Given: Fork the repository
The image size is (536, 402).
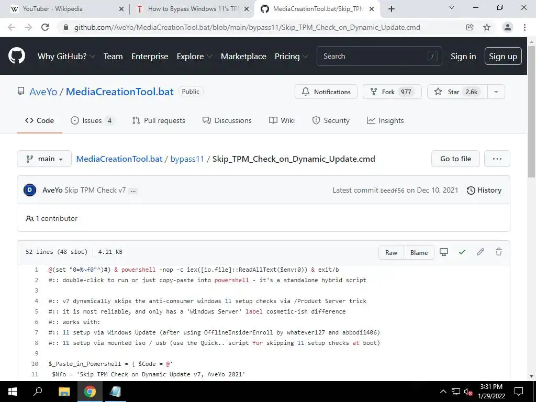Looking at the screenshot, I should click(392, 92).
